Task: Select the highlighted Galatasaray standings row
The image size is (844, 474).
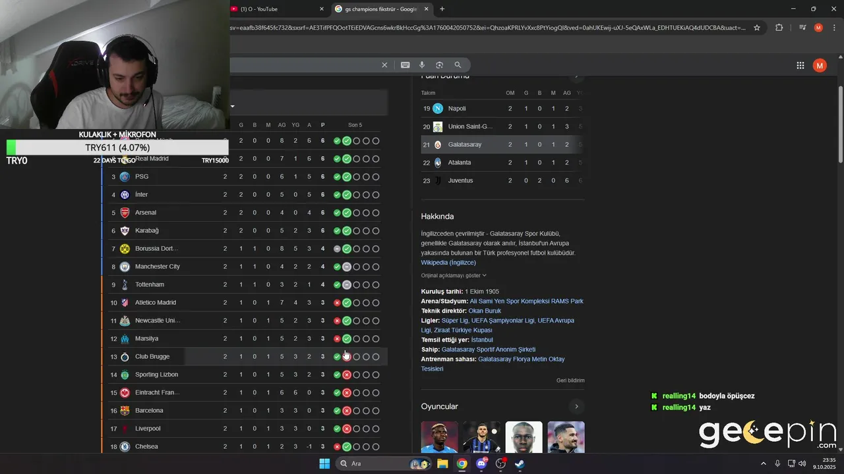Action: pyautogui.click(x=502, y=144)
